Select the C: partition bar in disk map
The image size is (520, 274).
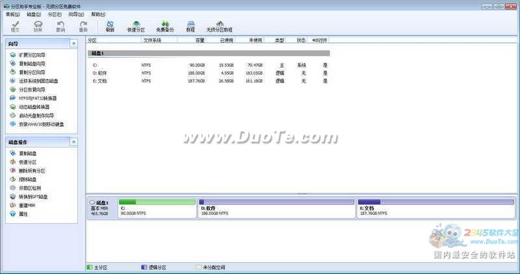coord(157,208)
